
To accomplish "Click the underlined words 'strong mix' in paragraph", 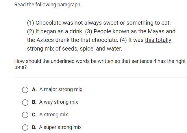I will (x=40, y=49).
